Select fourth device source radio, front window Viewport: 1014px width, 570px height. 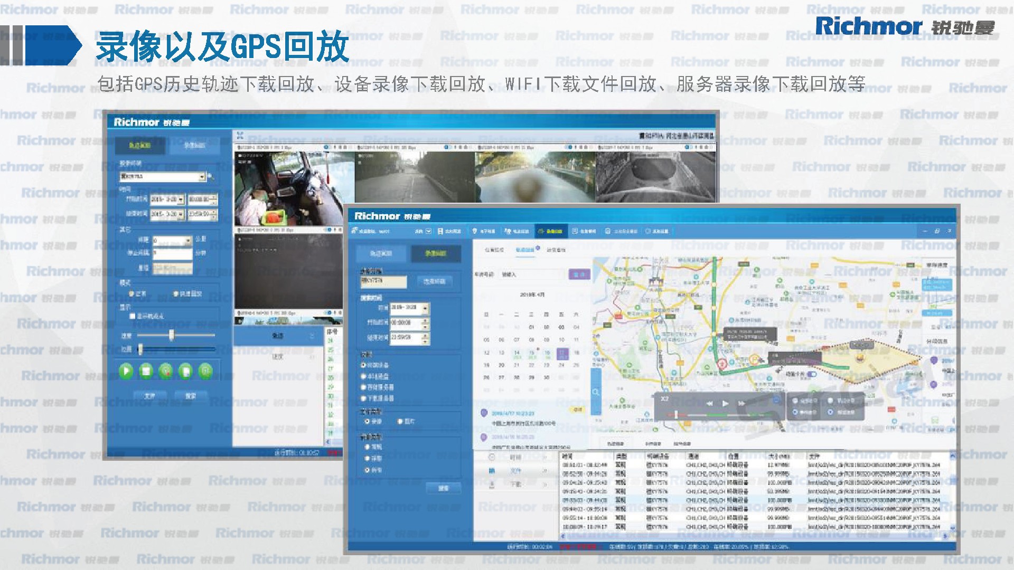coord(363,398)
